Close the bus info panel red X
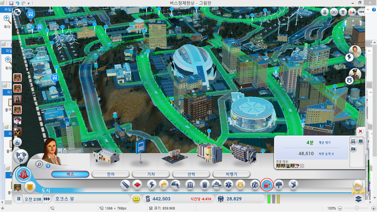 point(360,131)
